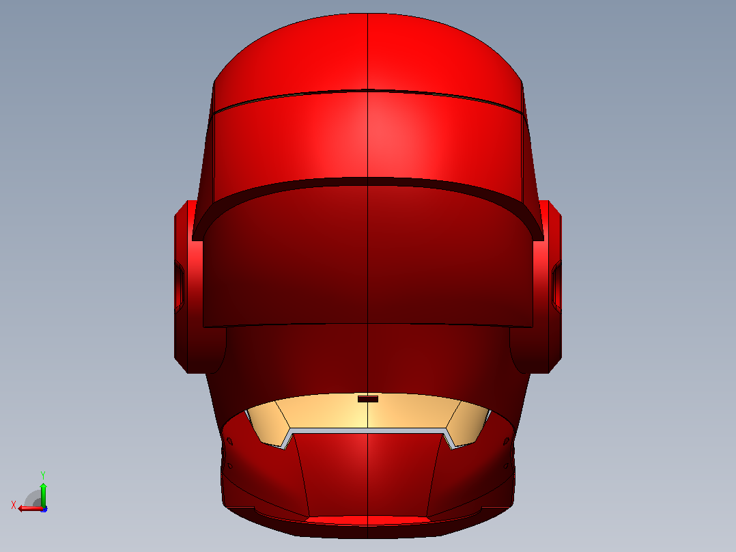736x552 pixels.
Task: Click the blue Z axis dot on the triad
Action: coord(44,509)
